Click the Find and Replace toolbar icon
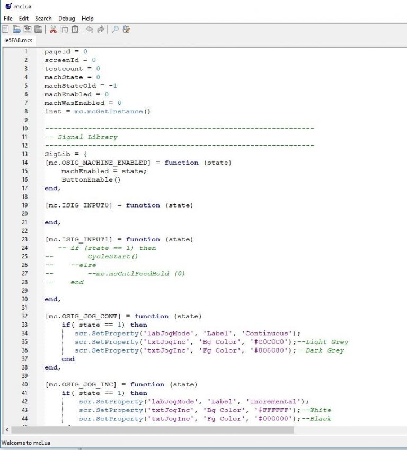 tap(126, 30)
